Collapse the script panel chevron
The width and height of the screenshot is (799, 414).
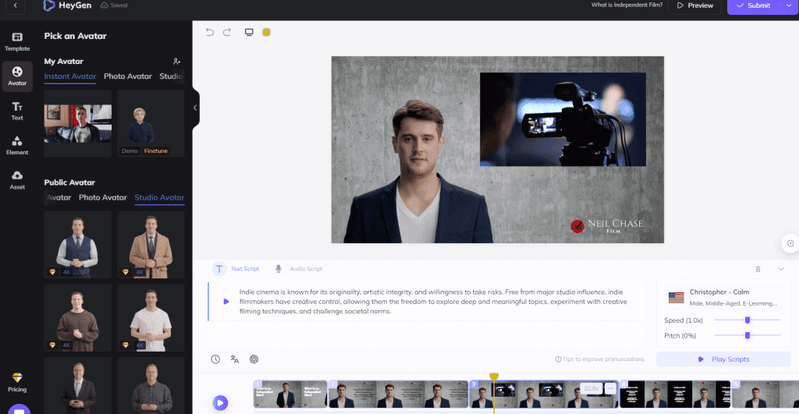click(781, 268)
